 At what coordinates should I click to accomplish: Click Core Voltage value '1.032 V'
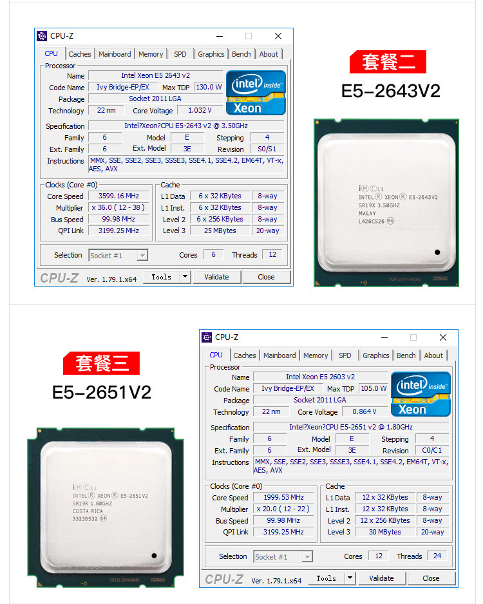pyautogui.click(x=200, y=110)
